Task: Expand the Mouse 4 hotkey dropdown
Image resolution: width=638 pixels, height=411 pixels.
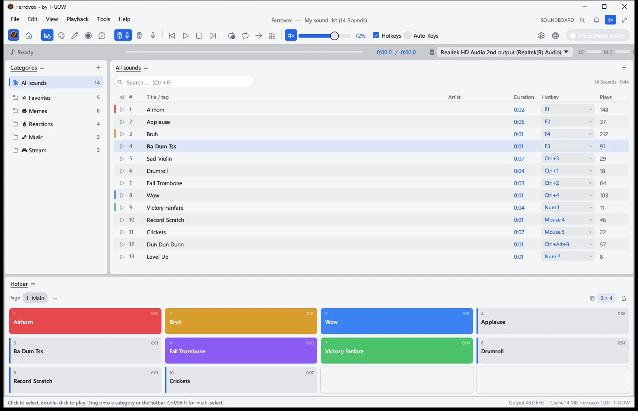Action: tap(568, 220)
